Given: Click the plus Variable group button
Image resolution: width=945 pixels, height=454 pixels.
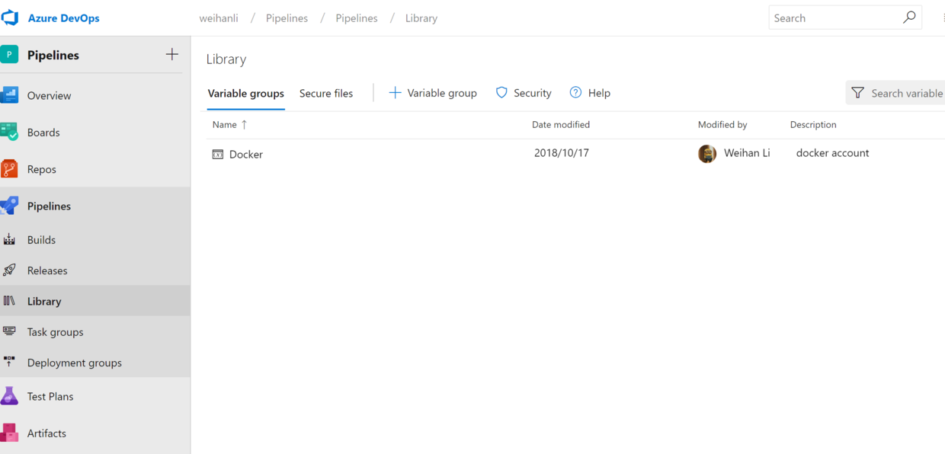Looking at the screenshot, I should (x=433, y=93).
